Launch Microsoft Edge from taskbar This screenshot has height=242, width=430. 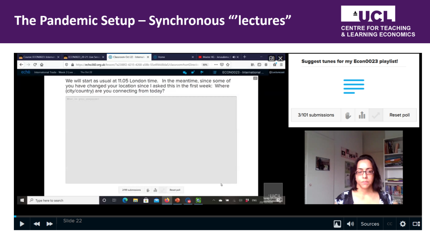click(125, 200)
